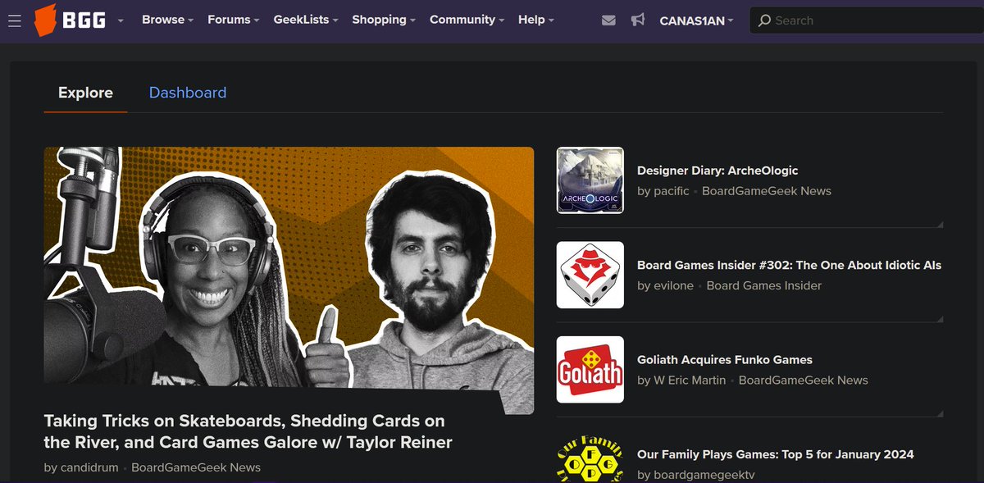The height and width of the screenshot is (483, 984).
Task: Open the GeekMail envelope icon
Action: pos(608,20)
